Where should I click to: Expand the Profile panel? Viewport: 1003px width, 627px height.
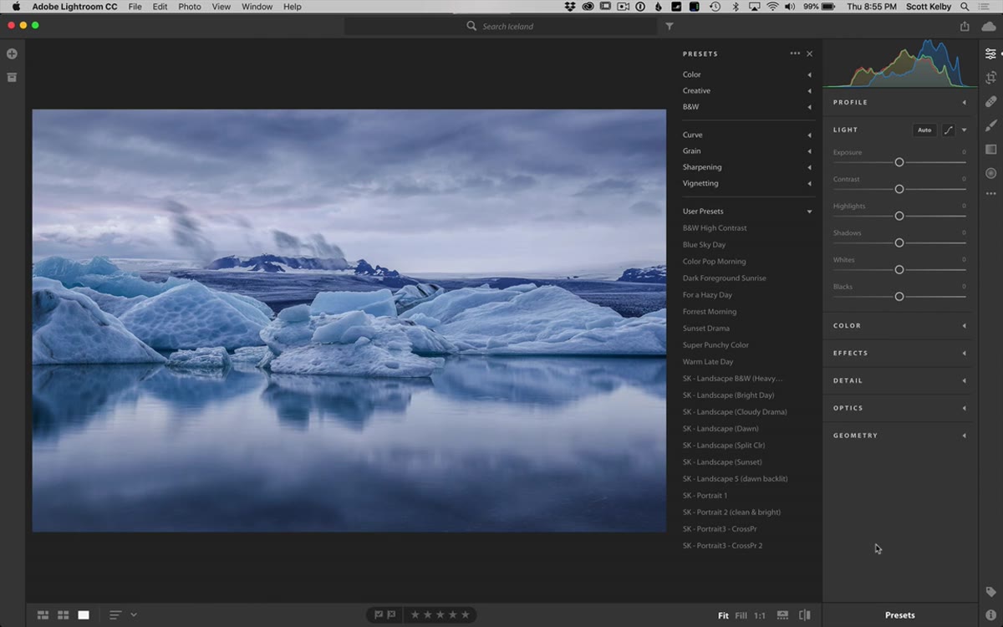(964, 102)
